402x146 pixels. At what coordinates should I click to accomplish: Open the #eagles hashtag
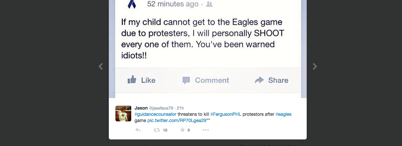point(283,114)
